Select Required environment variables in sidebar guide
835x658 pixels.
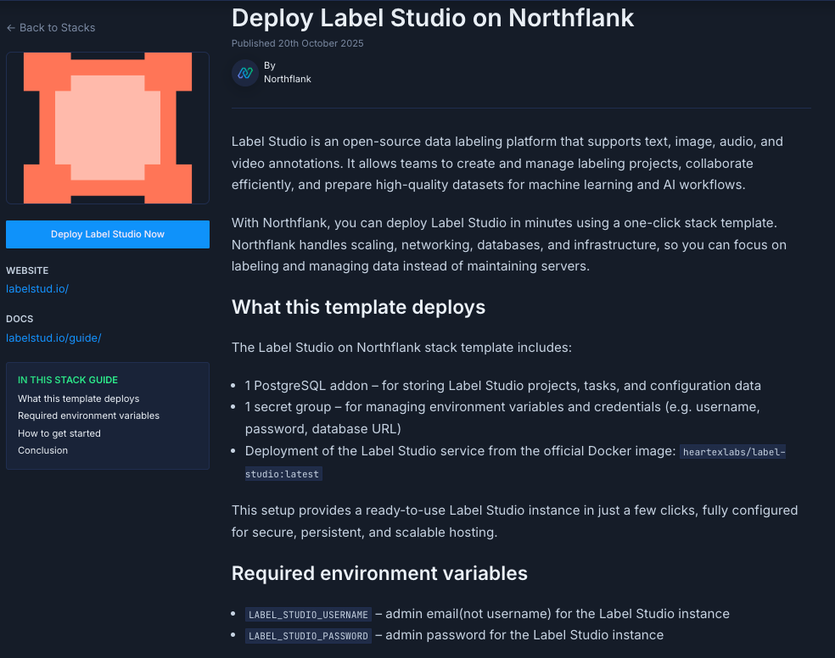88,415
